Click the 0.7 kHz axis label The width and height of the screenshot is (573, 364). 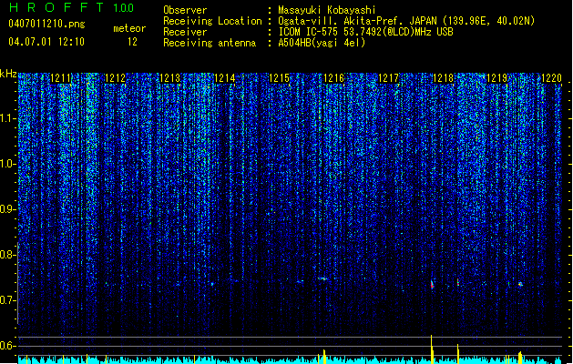pyautogui.click(x=8, y=300)
